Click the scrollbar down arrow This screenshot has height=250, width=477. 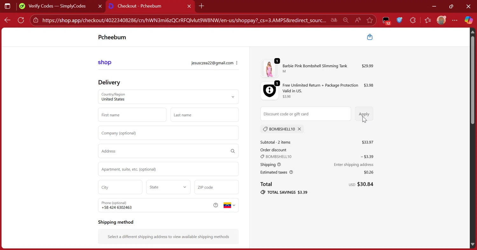tap(473, 244)
